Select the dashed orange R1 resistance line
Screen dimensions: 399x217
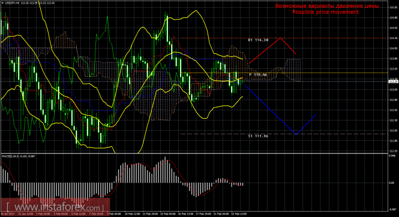(283, 38)
